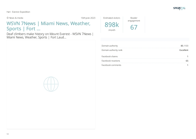The height and width of the screenshot is (139, 196).
Task: Click the swaypr logo
Action: pyautogui.click(x=179, y=8)
